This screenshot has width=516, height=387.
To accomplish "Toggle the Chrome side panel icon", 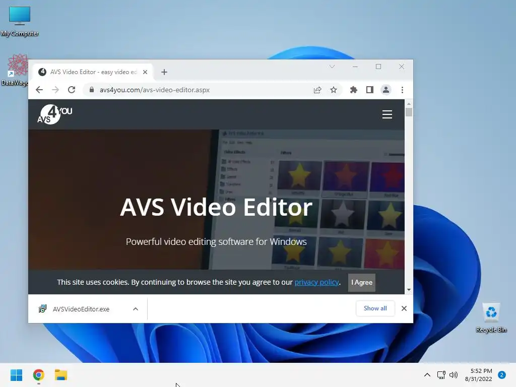I will pyautogui.click(x=369, y=90).
